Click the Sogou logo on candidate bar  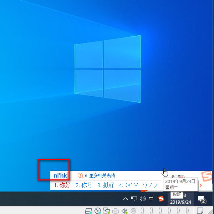coord(207,176)
